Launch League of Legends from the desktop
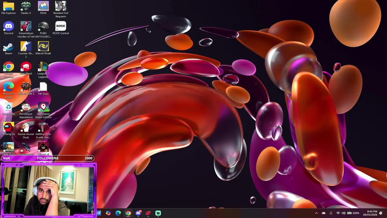The width and height of the screenshot is (387, 218). (x=43, y=70)
